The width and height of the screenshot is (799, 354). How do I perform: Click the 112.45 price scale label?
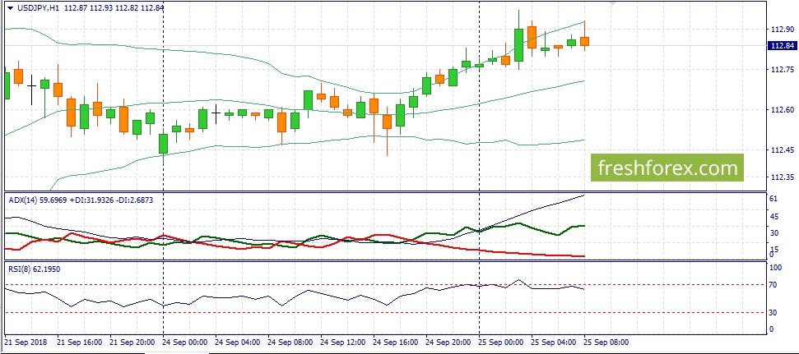pos(783,150)
